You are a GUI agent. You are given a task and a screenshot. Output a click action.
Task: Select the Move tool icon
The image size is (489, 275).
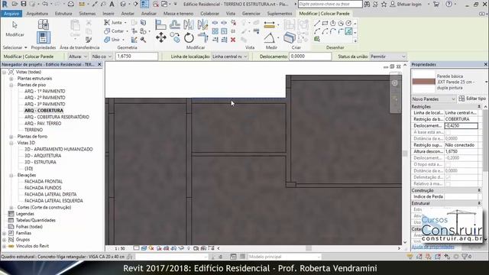coord(161,37)
